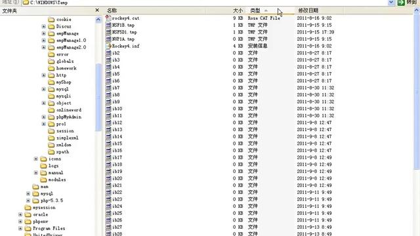Screen dimensions: 420x236
Task: Click the mysession folder icon
Action: pos(28,207)
